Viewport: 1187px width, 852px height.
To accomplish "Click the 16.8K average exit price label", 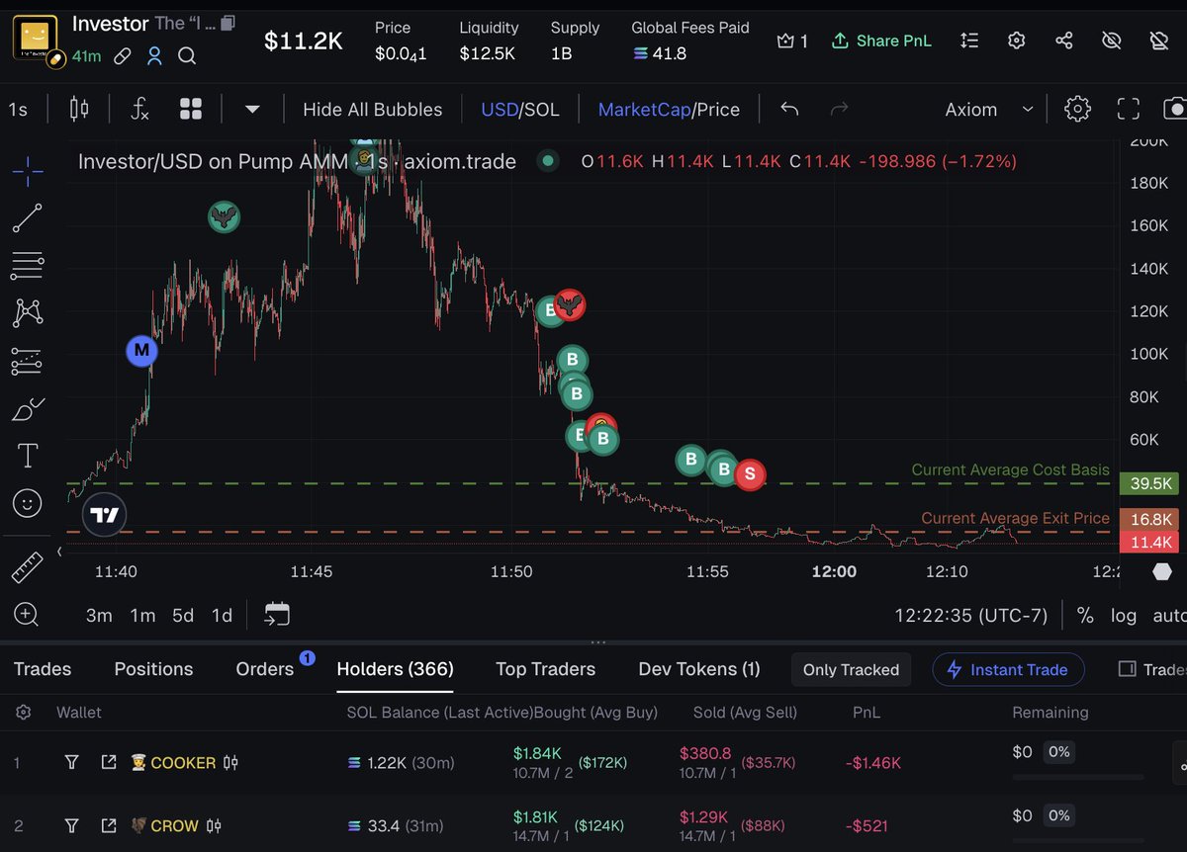I will coord(1148,520).
